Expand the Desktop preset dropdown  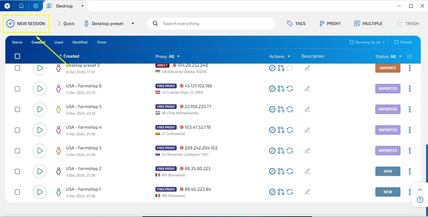coord(133,23)
